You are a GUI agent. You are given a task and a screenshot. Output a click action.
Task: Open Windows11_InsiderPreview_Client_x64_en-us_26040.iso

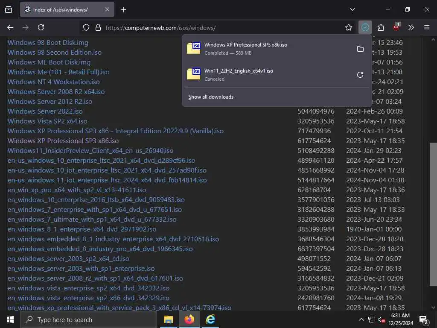90,151
